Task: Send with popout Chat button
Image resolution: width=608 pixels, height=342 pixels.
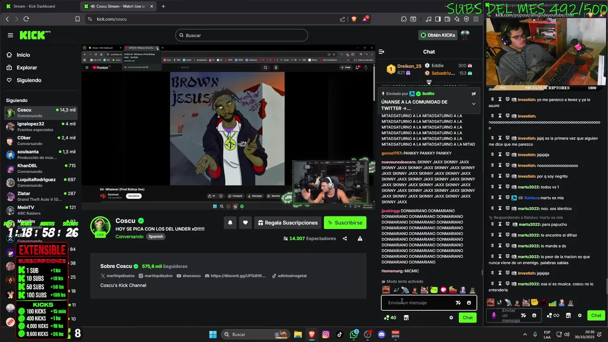Action: pyautogui.click(x=596, y=315)
